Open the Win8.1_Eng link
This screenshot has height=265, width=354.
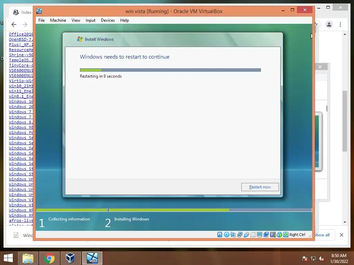[21, 96]
